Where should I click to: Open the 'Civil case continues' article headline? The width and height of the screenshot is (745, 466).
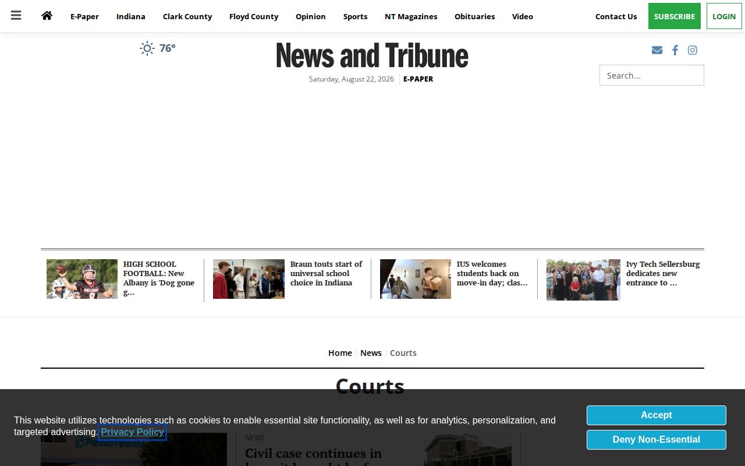(314, 457)
